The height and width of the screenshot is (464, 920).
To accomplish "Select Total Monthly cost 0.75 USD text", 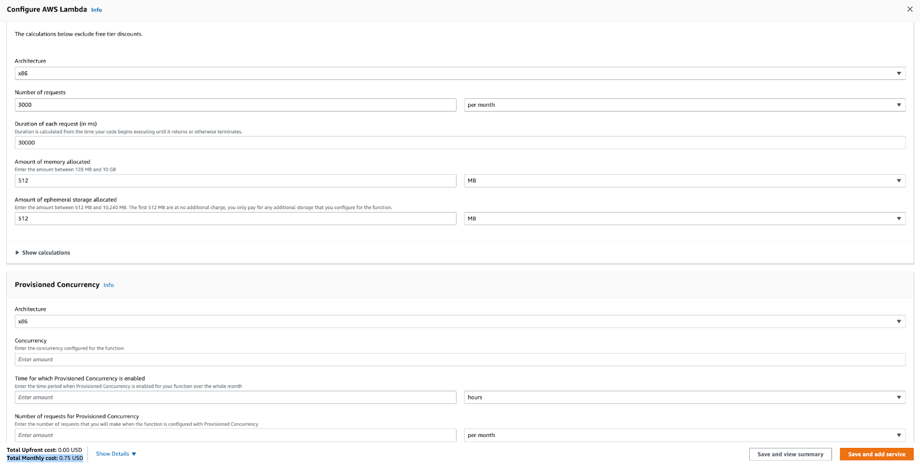I will pos(45,458).
